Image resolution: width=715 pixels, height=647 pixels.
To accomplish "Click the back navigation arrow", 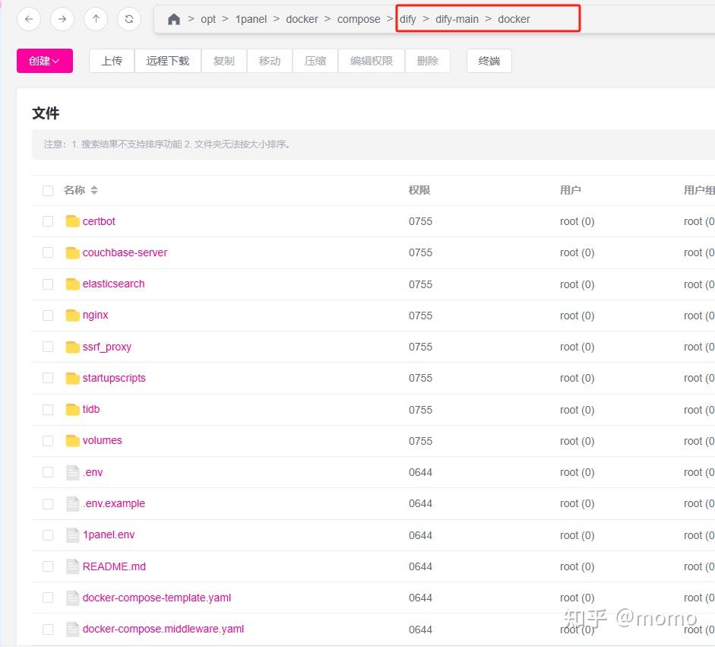I will (28, 19).
